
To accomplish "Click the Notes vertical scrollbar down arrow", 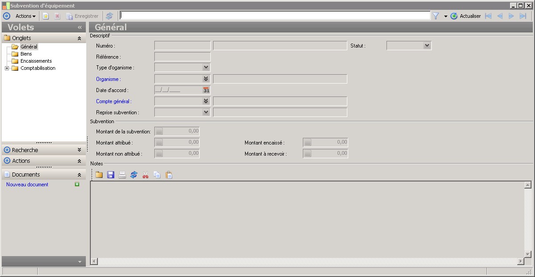I will coord(528,254).
